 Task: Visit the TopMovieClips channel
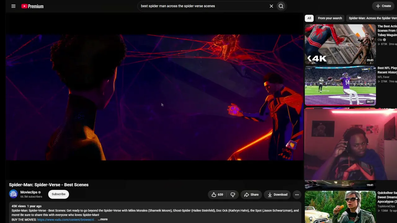click(x=386, y=206)
